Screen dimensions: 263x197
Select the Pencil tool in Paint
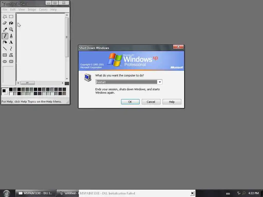(x=5, y=36)
